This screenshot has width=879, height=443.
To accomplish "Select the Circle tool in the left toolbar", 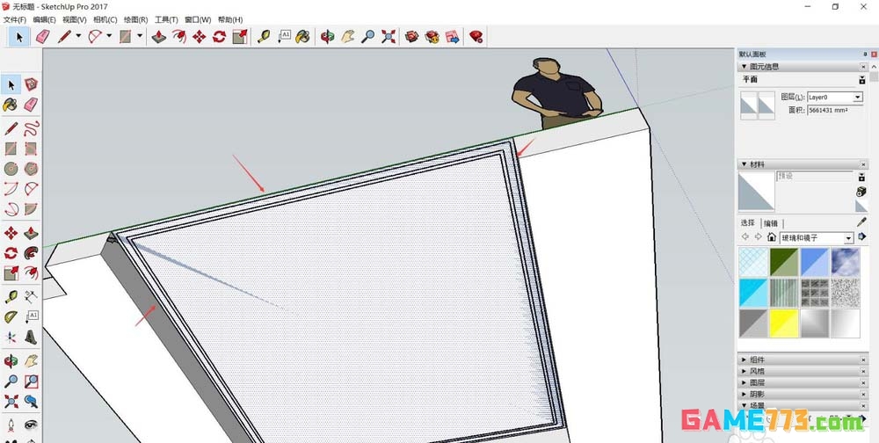I will click(x=11, y=168).
